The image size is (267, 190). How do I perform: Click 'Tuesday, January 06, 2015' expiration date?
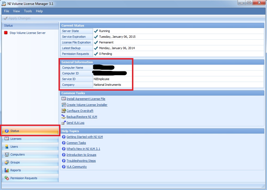pyautogui.click(x=117, y=37)
